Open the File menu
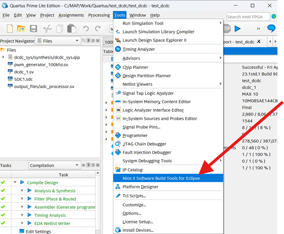 coord(6,15)
